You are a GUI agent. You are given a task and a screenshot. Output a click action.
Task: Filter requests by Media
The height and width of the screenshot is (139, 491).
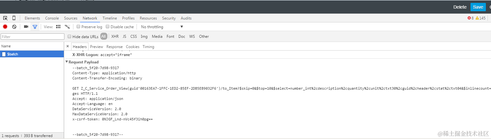[157, 37]
